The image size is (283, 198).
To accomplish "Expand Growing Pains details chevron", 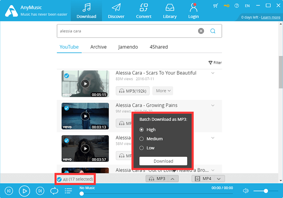I will [x=213, y=106].
